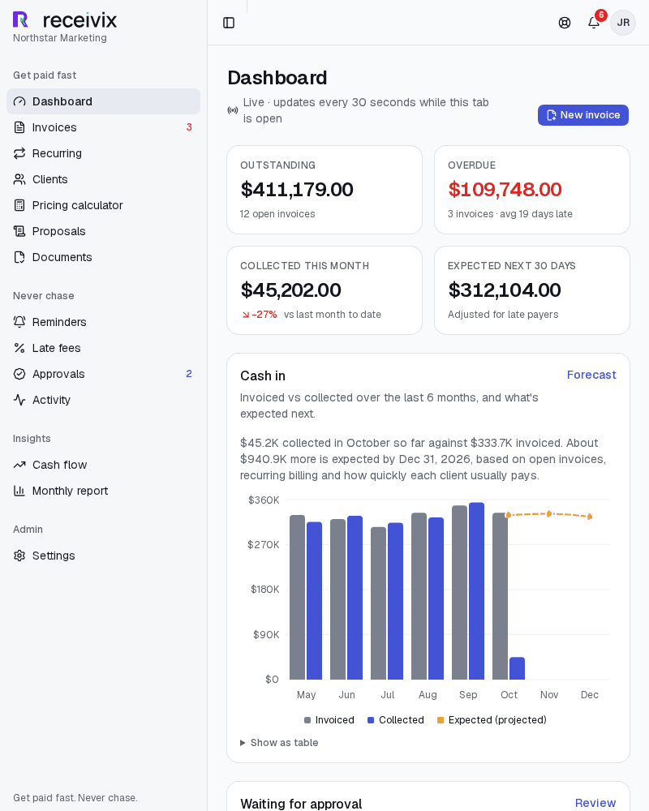Click the -27% change indicator
This screenshot has width=649, height=811.
(260, 315)
